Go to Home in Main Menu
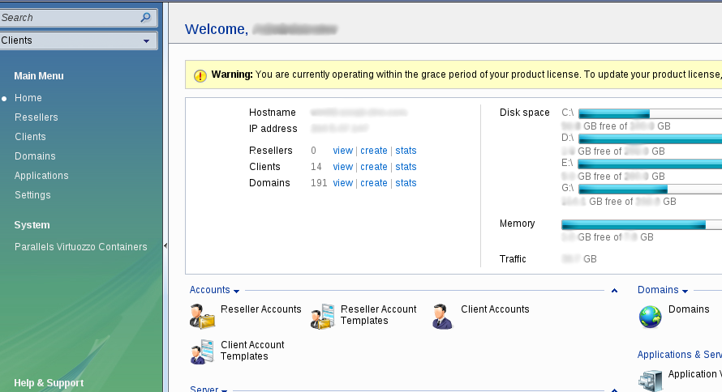This screenshot has height=392, width=722. click(28, 98)
